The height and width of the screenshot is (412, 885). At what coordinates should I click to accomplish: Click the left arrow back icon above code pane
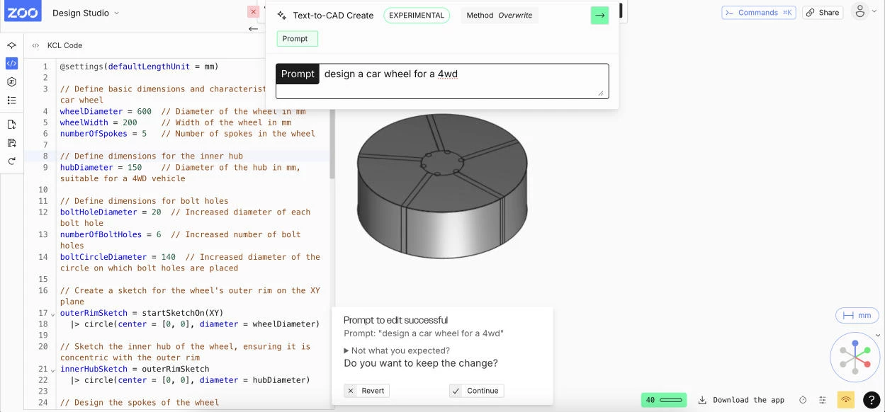(x=253, y=29)
